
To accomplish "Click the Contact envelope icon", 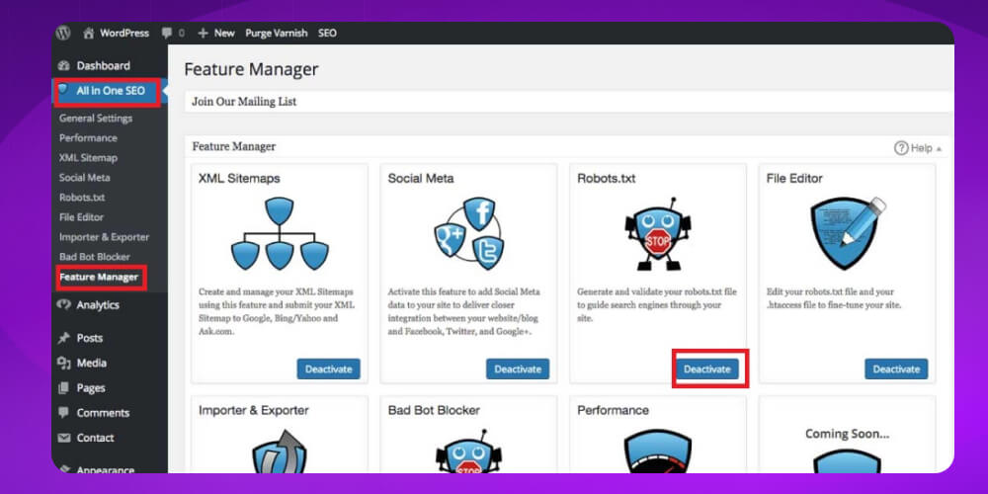I will click(x=63, y=438).
